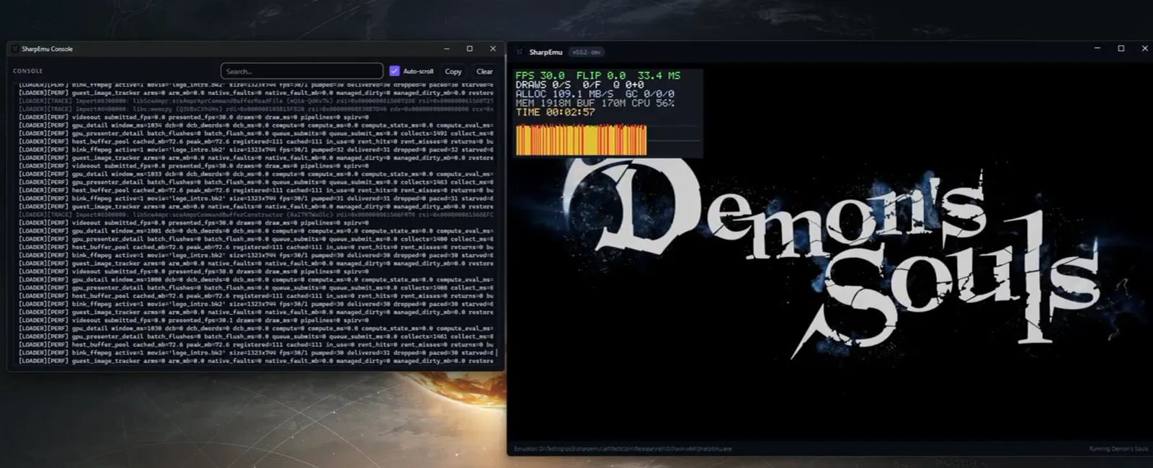This screenshot has width=1153, height=468.
Task: Close the SharpEmu emulator window
Action: 1144,48
